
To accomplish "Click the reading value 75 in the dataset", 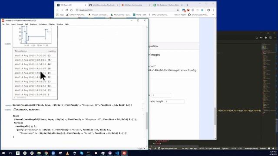I will point(49,60).
